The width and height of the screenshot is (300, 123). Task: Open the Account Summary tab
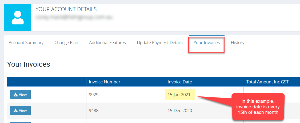click(26, 43)
